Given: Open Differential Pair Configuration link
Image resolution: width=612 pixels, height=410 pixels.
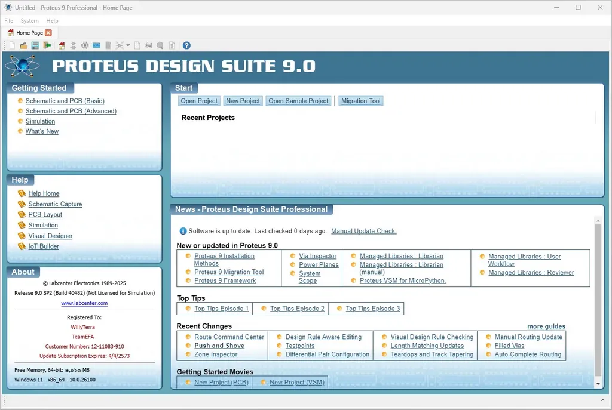Looking at the screenshot, I should 328,354.
